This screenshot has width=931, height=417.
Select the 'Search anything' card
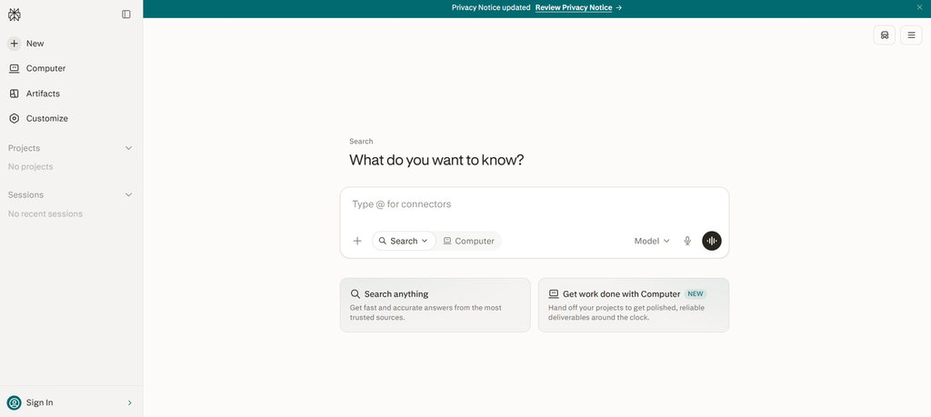tap(435, 305)
